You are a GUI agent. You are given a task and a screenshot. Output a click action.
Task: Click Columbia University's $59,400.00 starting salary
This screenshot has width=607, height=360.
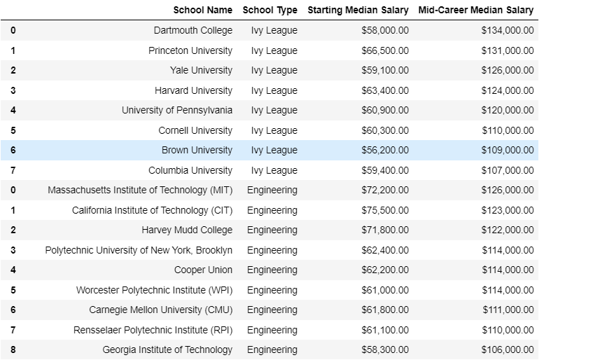(x=385, y=170)
